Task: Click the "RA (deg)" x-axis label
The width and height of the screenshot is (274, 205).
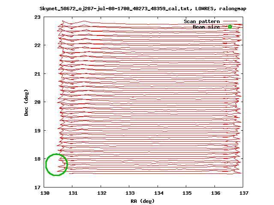Action: click(x=143, y=201)
